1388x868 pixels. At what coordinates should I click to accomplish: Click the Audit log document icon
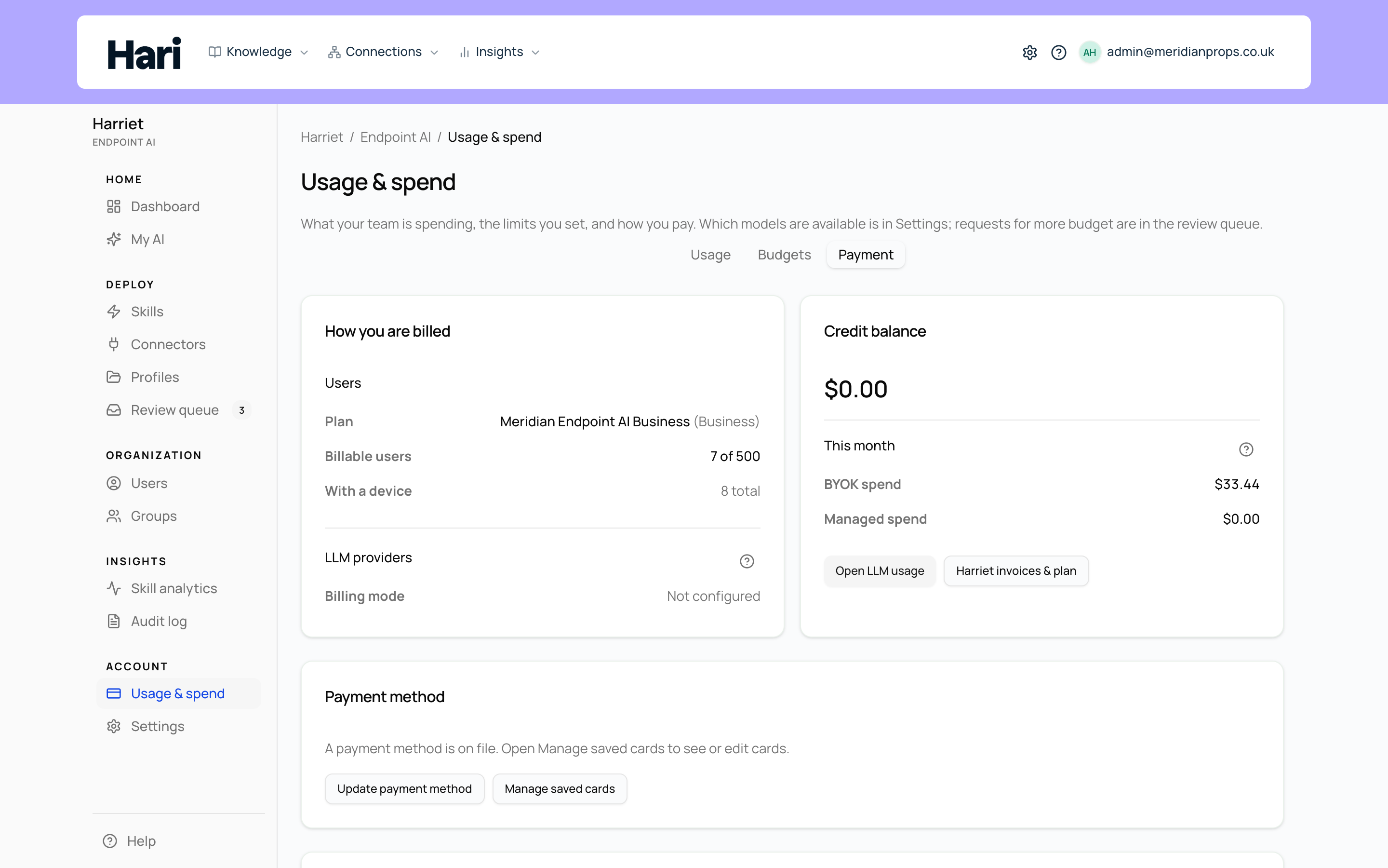pyautogui.click(x=114, y=621)
